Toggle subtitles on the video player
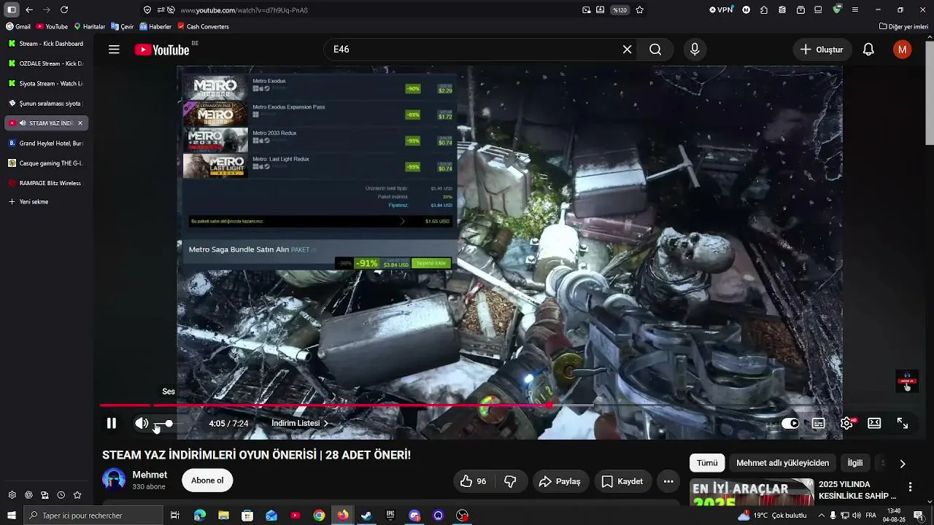The image size is (934, 525). click(x=819, y=424)
